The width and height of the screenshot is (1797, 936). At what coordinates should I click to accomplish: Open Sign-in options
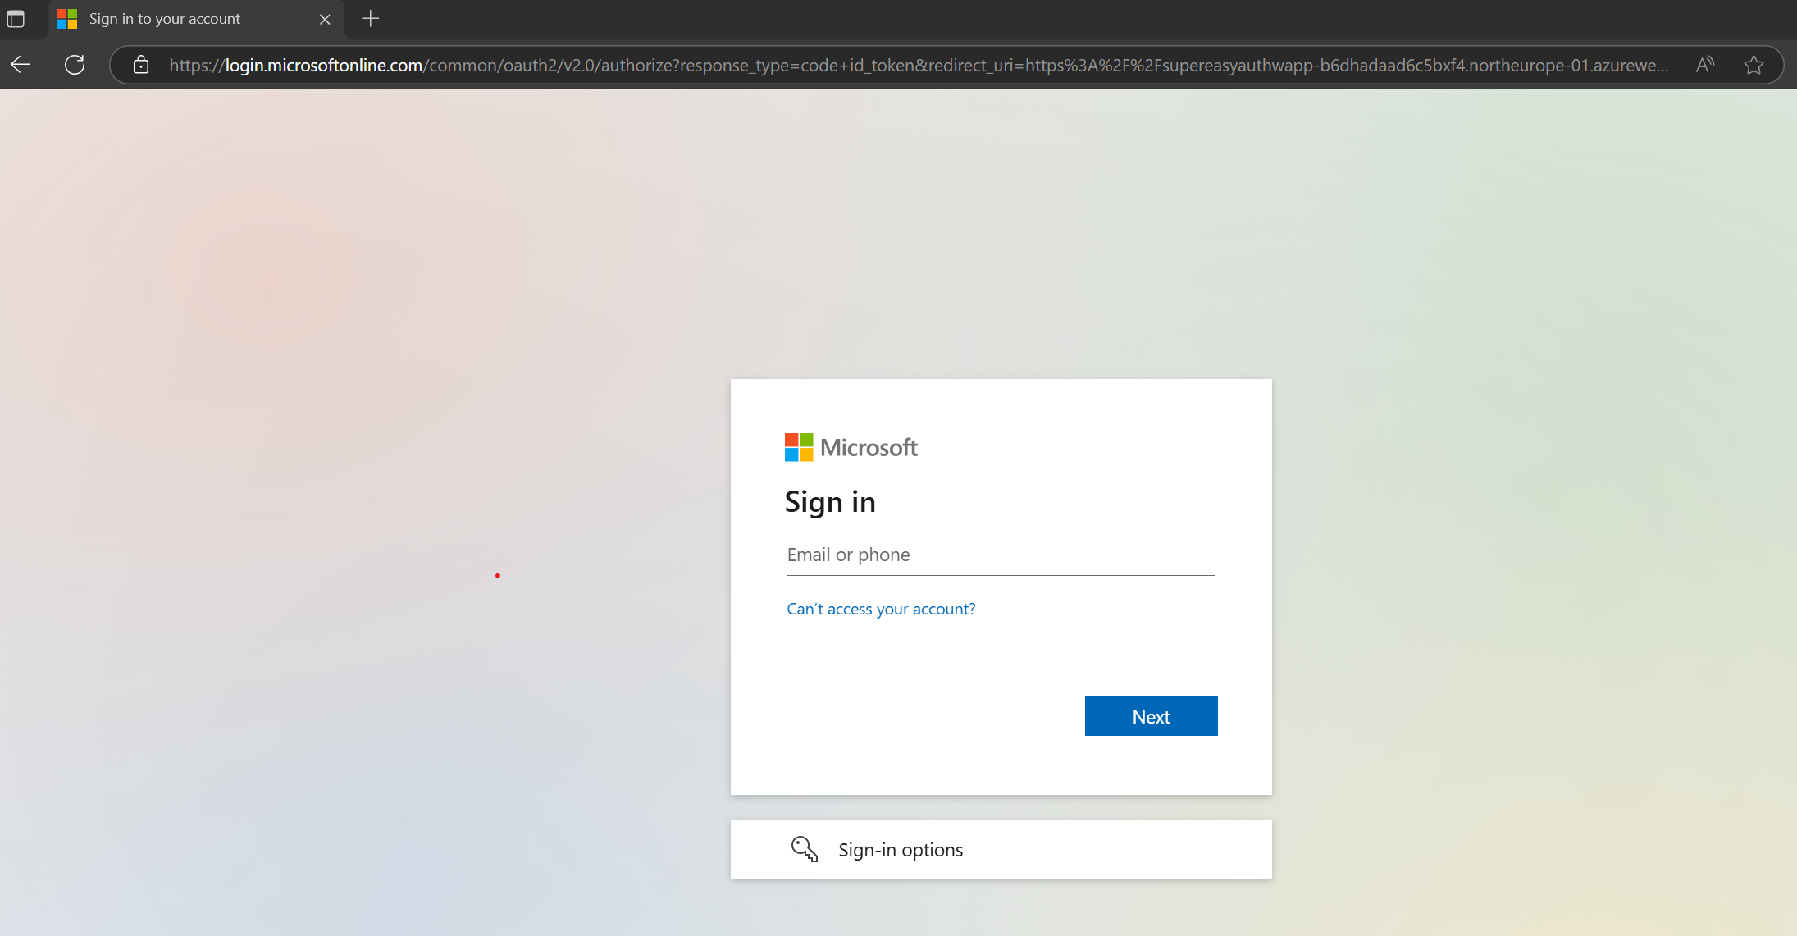coord(1001,849)
